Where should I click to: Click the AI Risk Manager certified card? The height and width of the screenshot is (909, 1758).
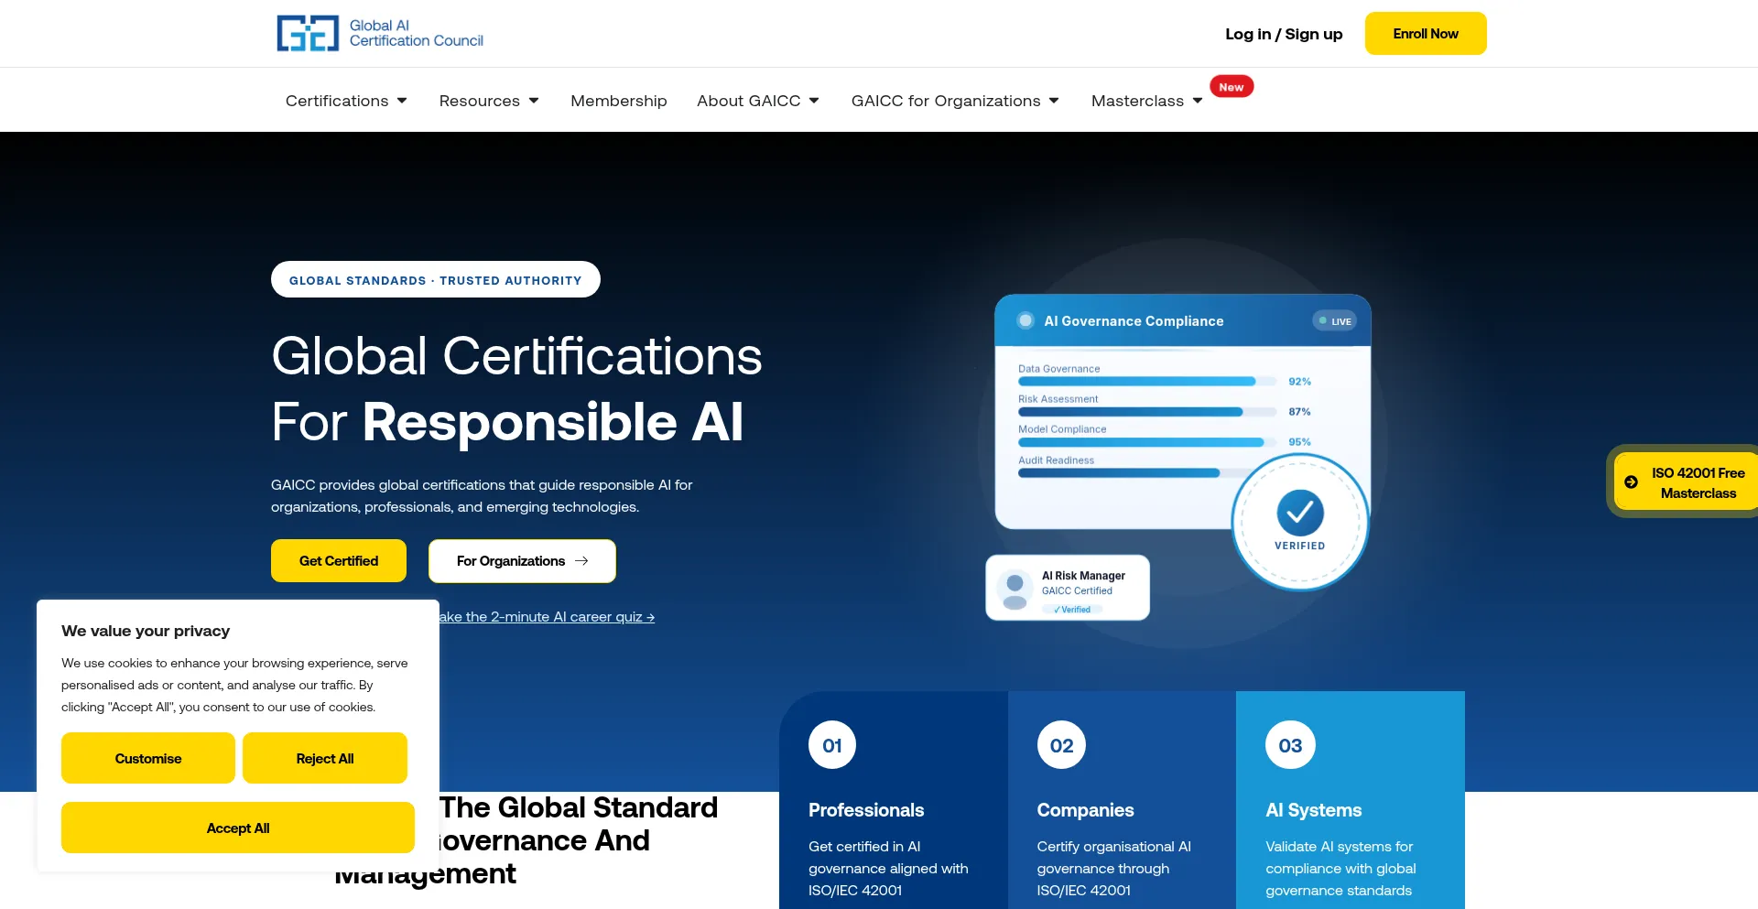[1068, 588]
